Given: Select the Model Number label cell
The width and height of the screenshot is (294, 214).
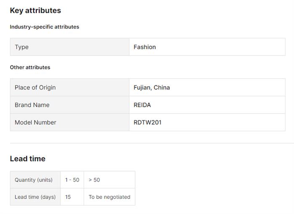Looking at the screenshot, I should [35, 122].
